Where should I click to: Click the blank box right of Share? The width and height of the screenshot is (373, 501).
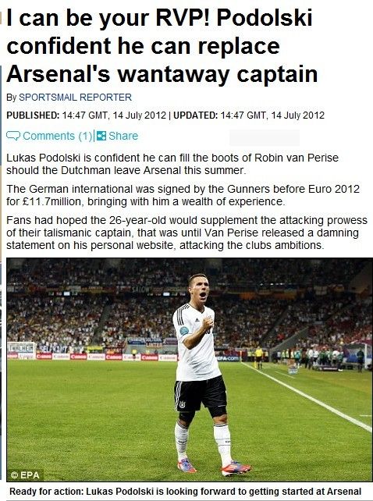tap(265, 137)
